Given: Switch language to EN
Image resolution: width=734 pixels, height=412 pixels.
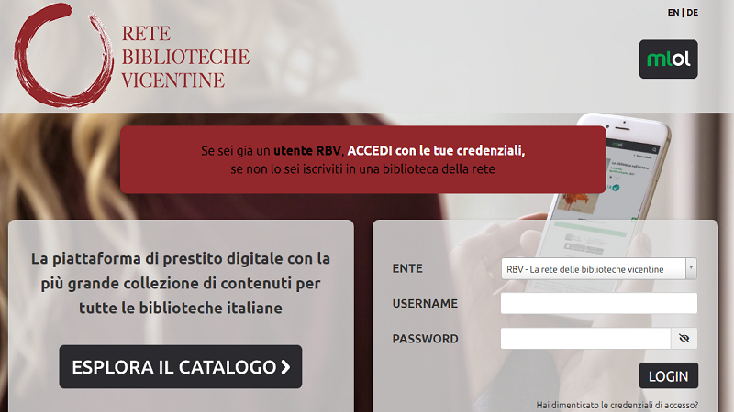Looking at the screenshot, I should 673,13.
